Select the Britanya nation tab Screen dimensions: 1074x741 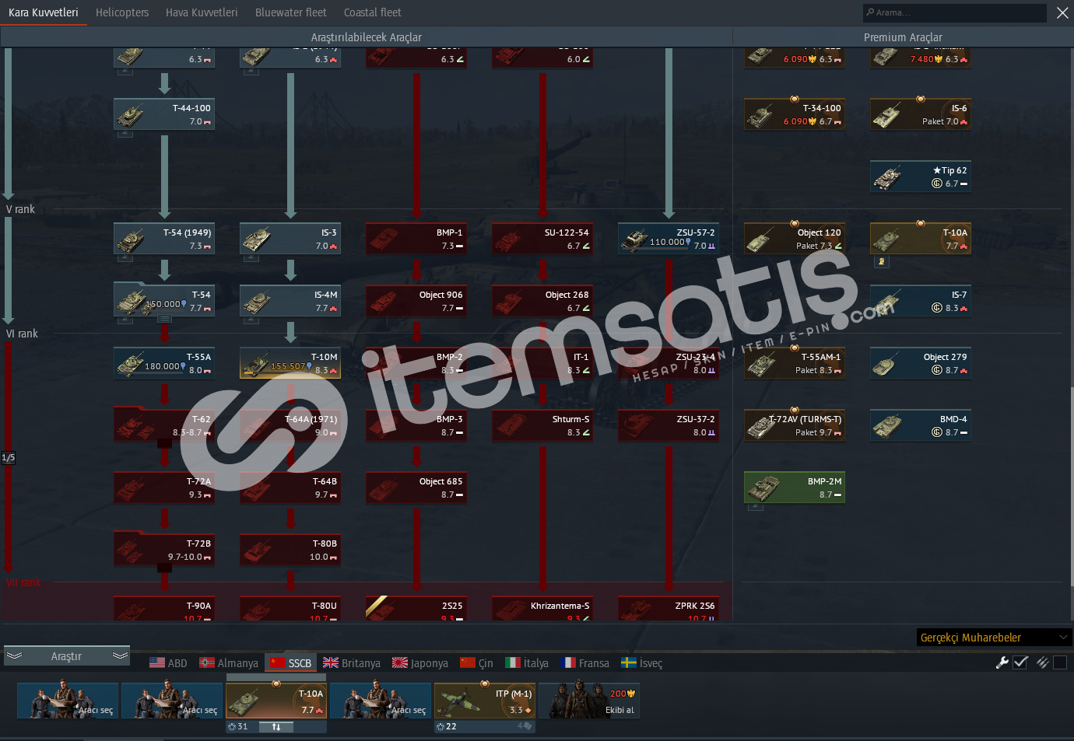(x=352, y=663)
